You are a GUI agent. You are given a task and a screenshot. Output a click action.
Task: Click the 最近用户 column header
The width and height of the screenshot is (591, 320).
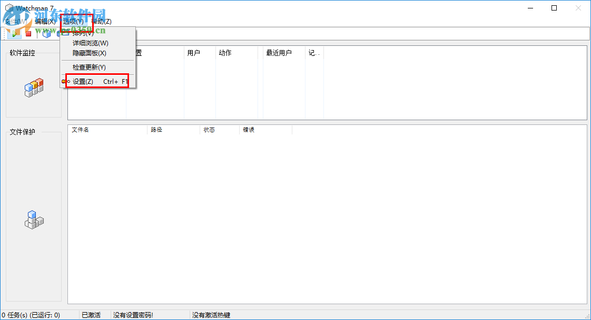click(278, 53)
